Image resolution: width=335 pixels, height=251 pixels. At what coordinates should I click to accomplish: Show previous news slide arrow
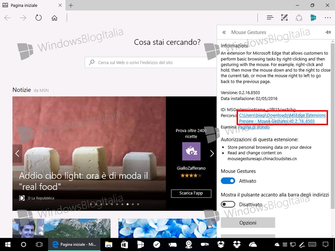17,153
